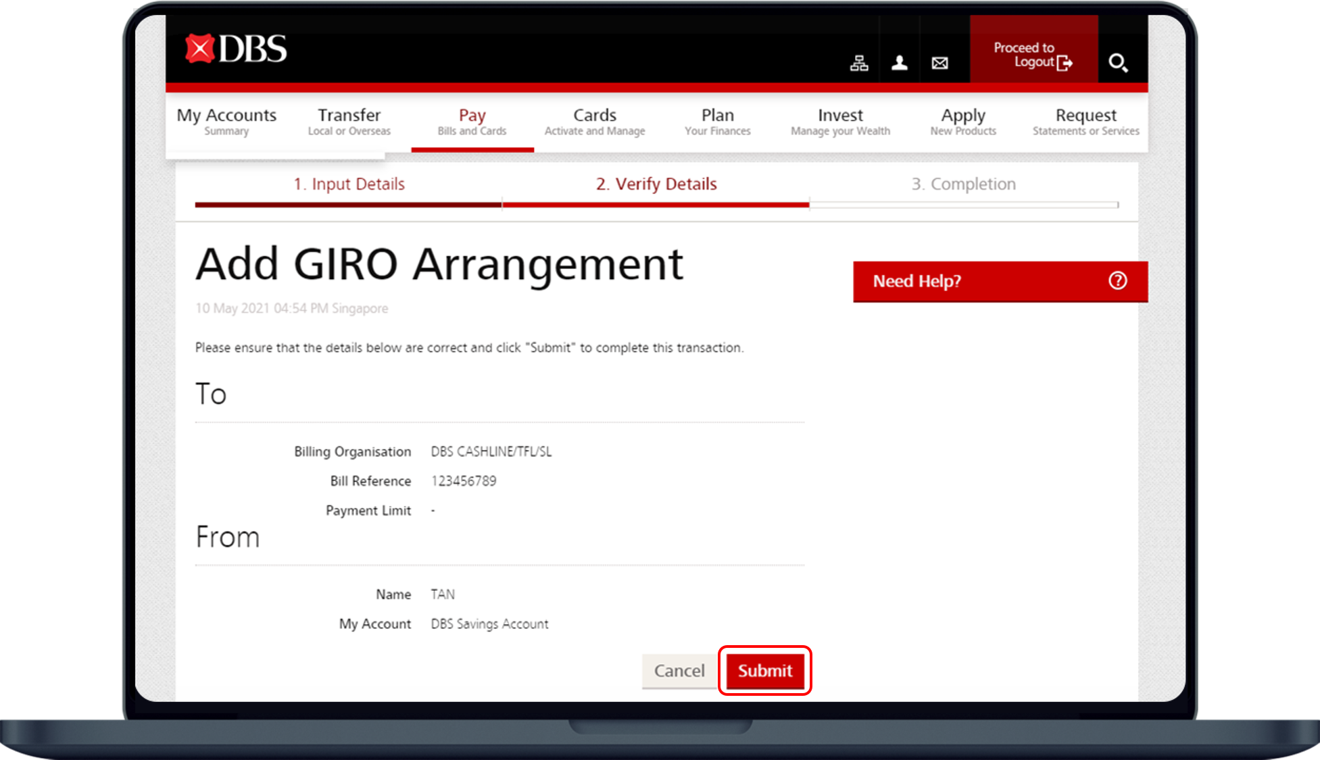Click the question mark help icon
Screen dimensions: 1320x760
tap(1118, 280)
